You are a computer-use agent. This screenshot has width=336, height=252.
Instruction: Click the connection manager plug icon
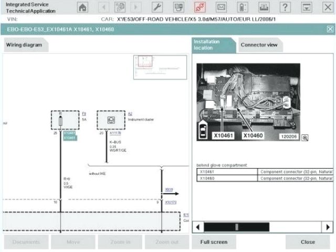coord(199,7)
